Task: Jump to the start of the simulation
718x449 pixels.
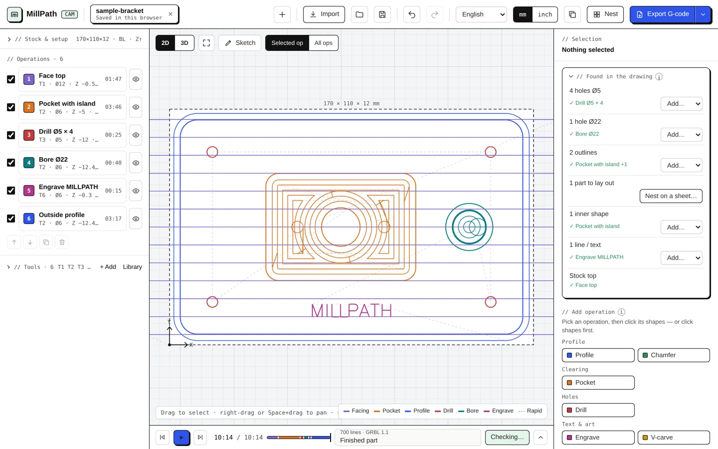Action: pyautogui.click(x=163, y=438)
